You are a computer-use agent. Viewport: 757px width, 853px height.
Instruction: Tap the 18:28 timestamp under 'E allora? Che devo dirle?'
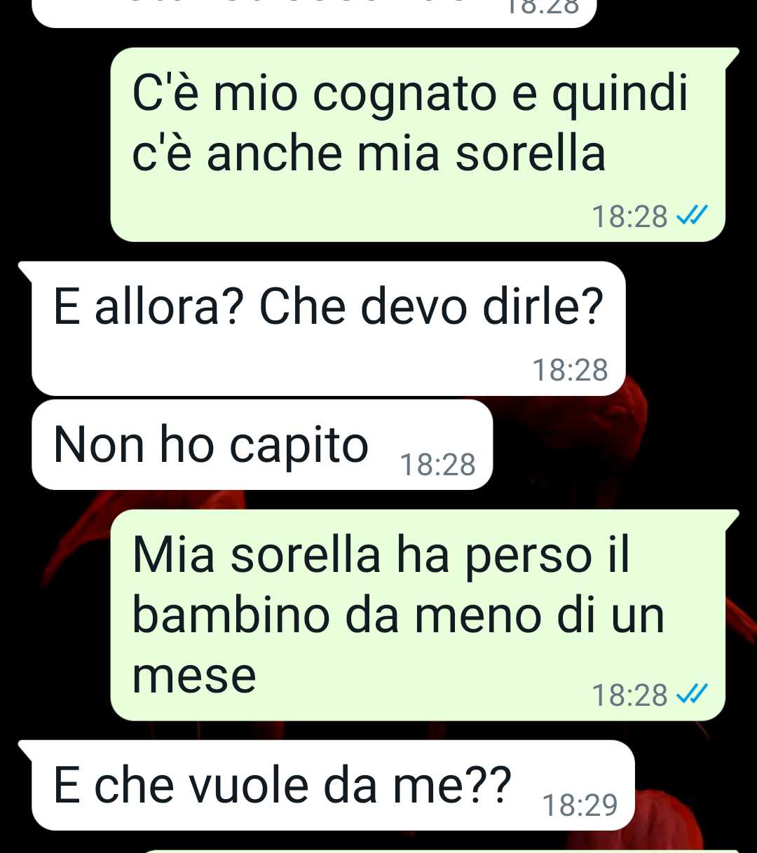pyautogui.click(x=570, y=370)
